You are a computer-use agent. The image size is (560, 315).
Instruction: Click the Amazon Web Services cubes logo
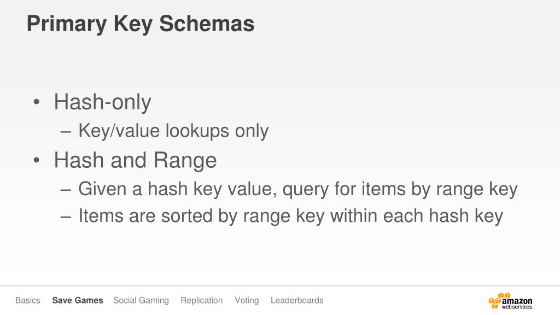point(499,301)
